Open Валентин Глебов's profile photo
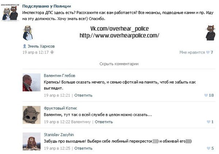Screen dimensions: 219x154 click(31, 82)
